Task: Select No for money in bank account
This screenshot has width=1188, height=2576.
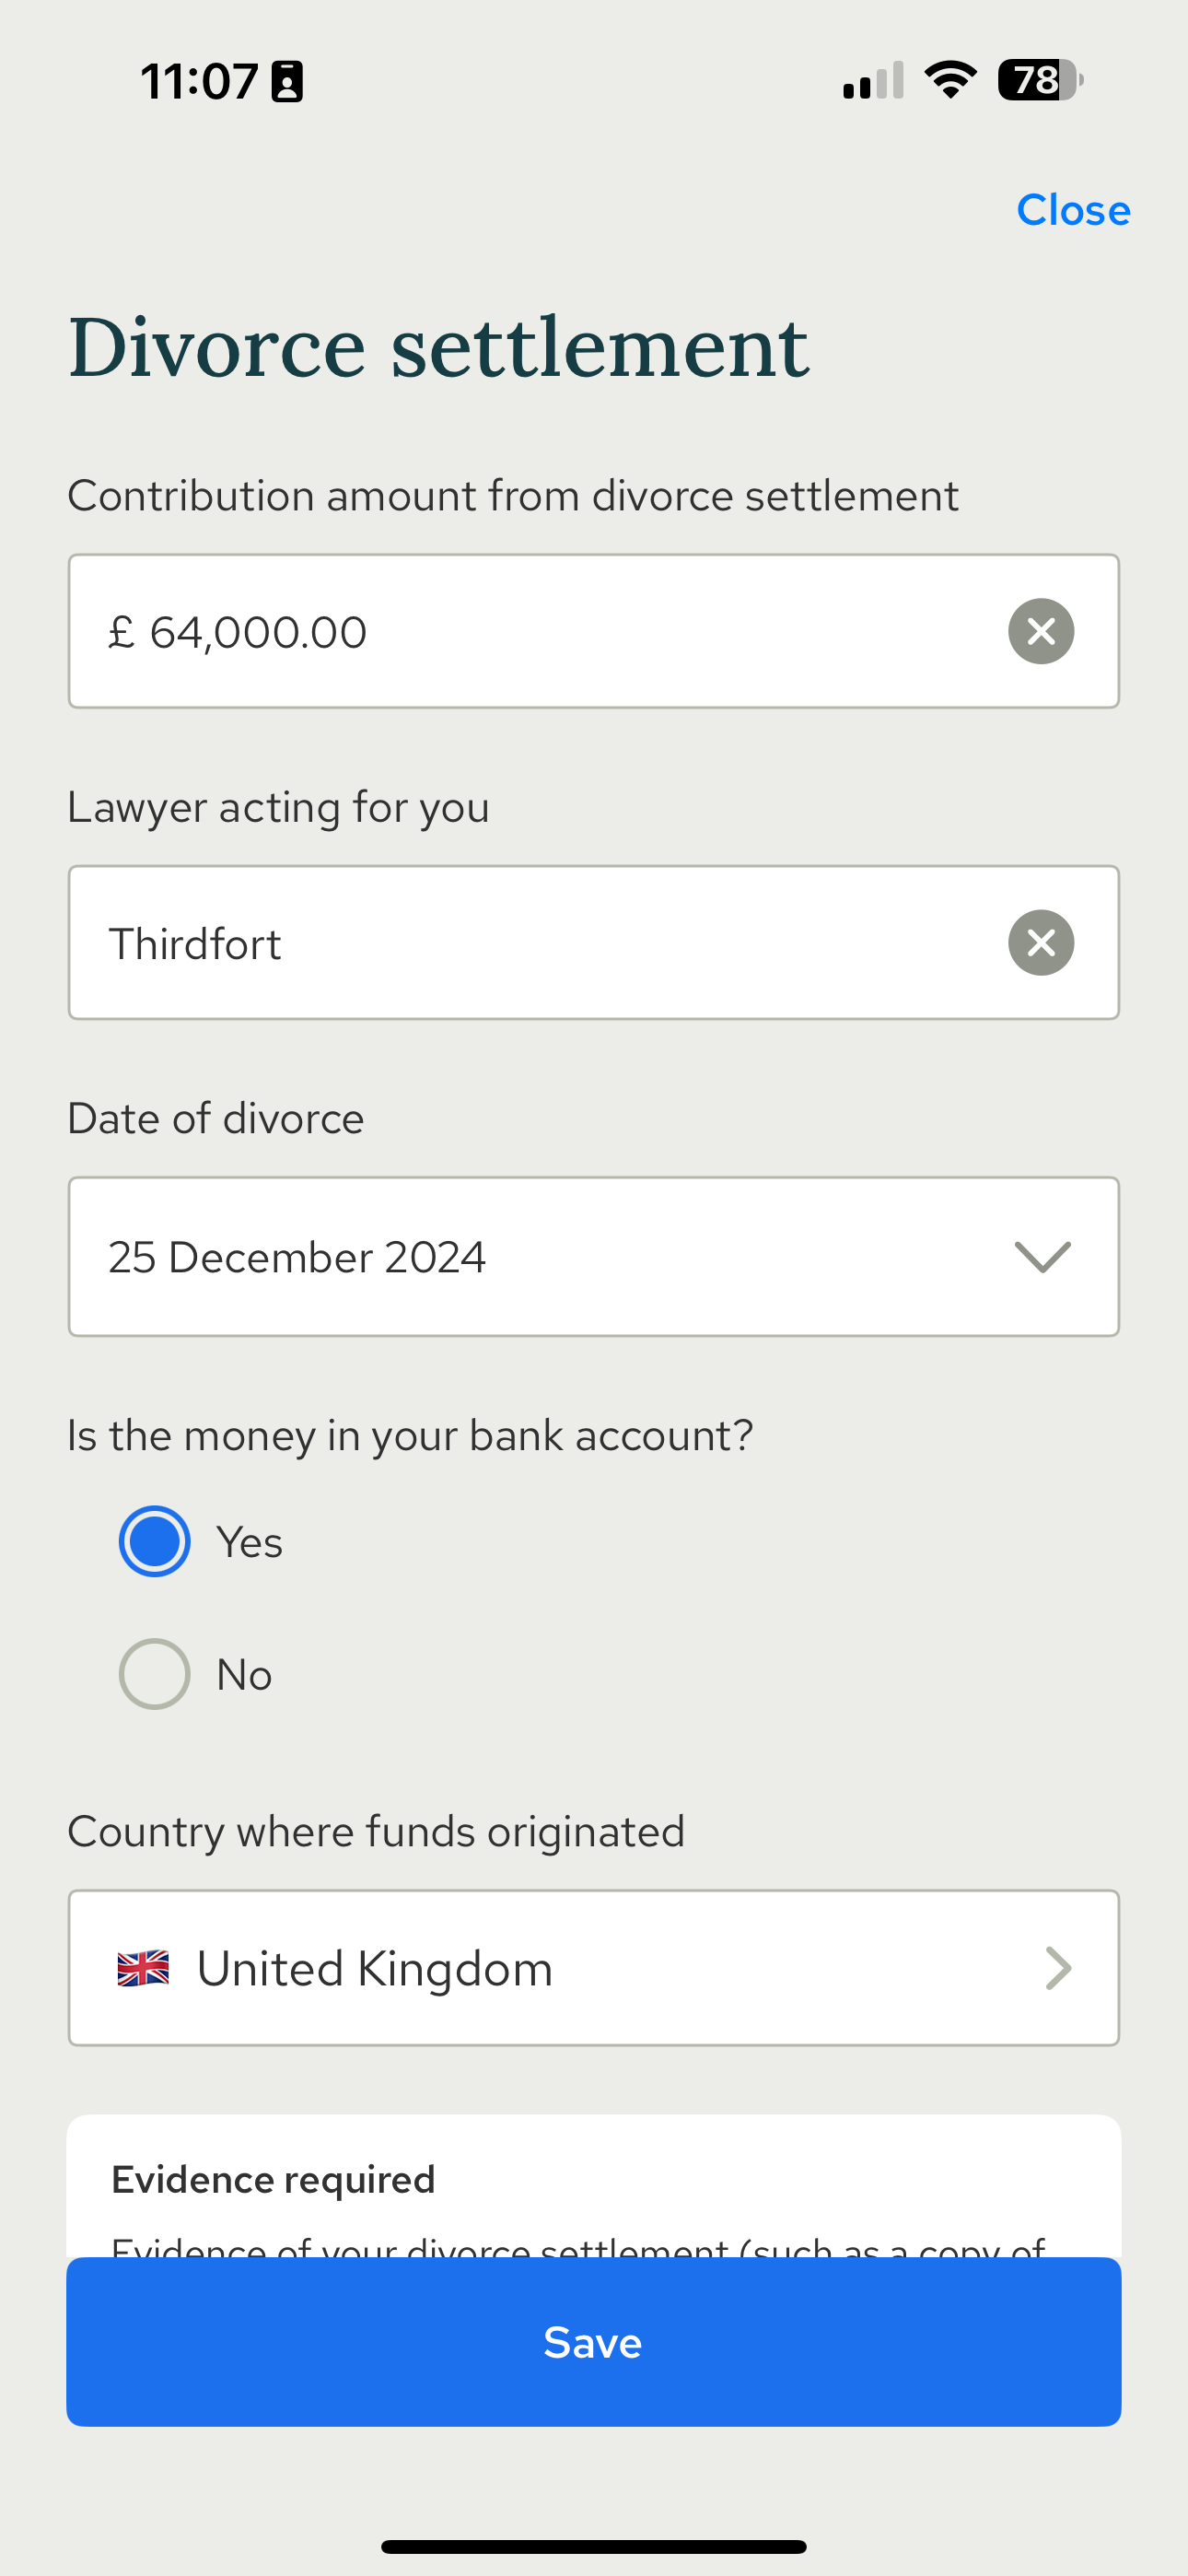Action: tap(154, 1673)
